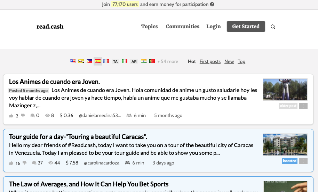
Task: Switch to the Hot sorting tab
Action: pos(192,61)
